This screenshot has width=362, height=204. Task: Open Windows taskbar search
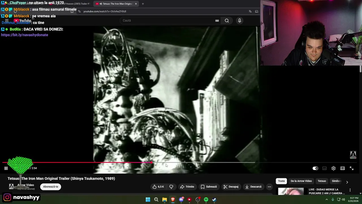coord(156,199)
